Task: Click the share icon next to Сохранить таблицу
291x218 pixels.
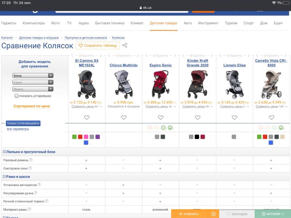Action: (125, 45)
